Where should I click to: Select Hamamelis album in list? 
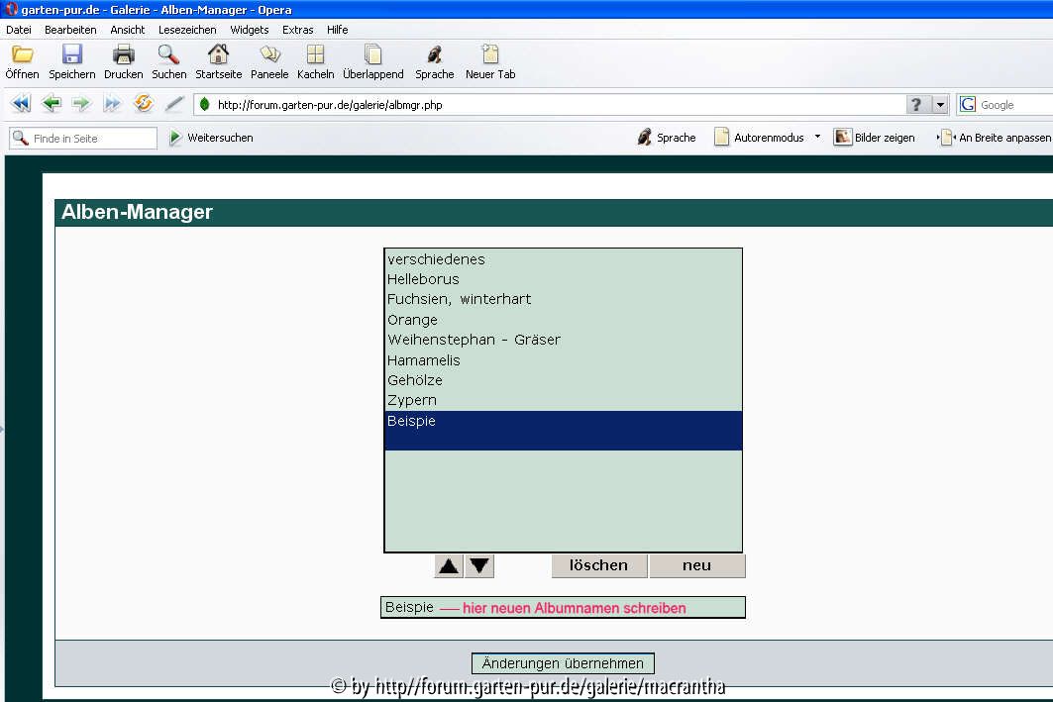[424, 360]
